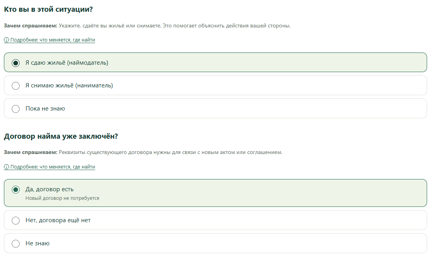This screenshot has height=259, width=431.
Task: Click the first bold "Зачем спрашиваем:" text
Action: (31, 26)
